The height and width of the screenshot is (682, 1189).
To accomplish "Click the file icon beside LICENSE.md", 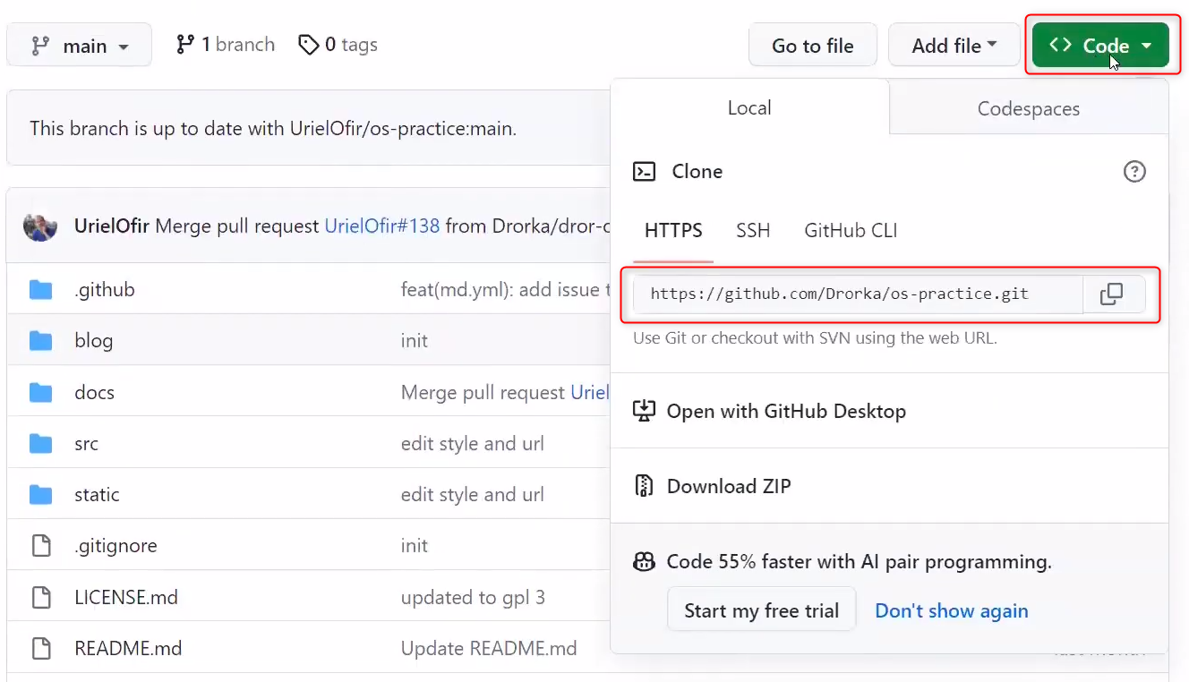I will point(41,598).
